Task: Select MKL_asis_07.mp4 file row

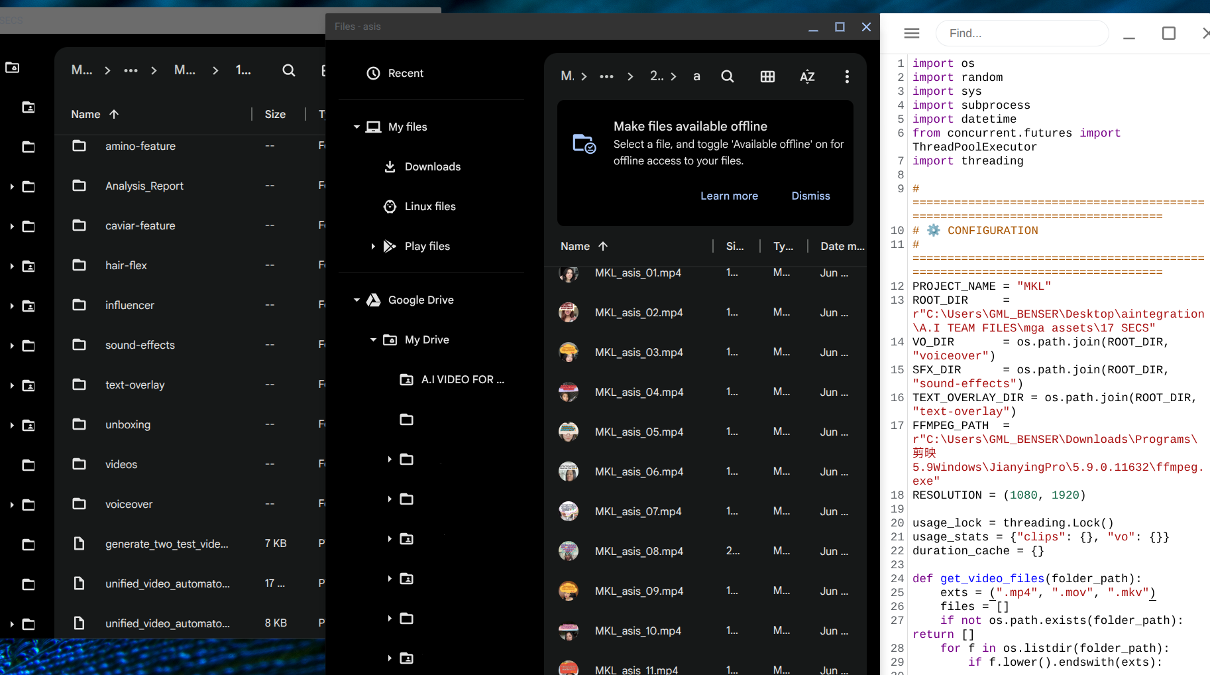Action: (x=705, y=511)
